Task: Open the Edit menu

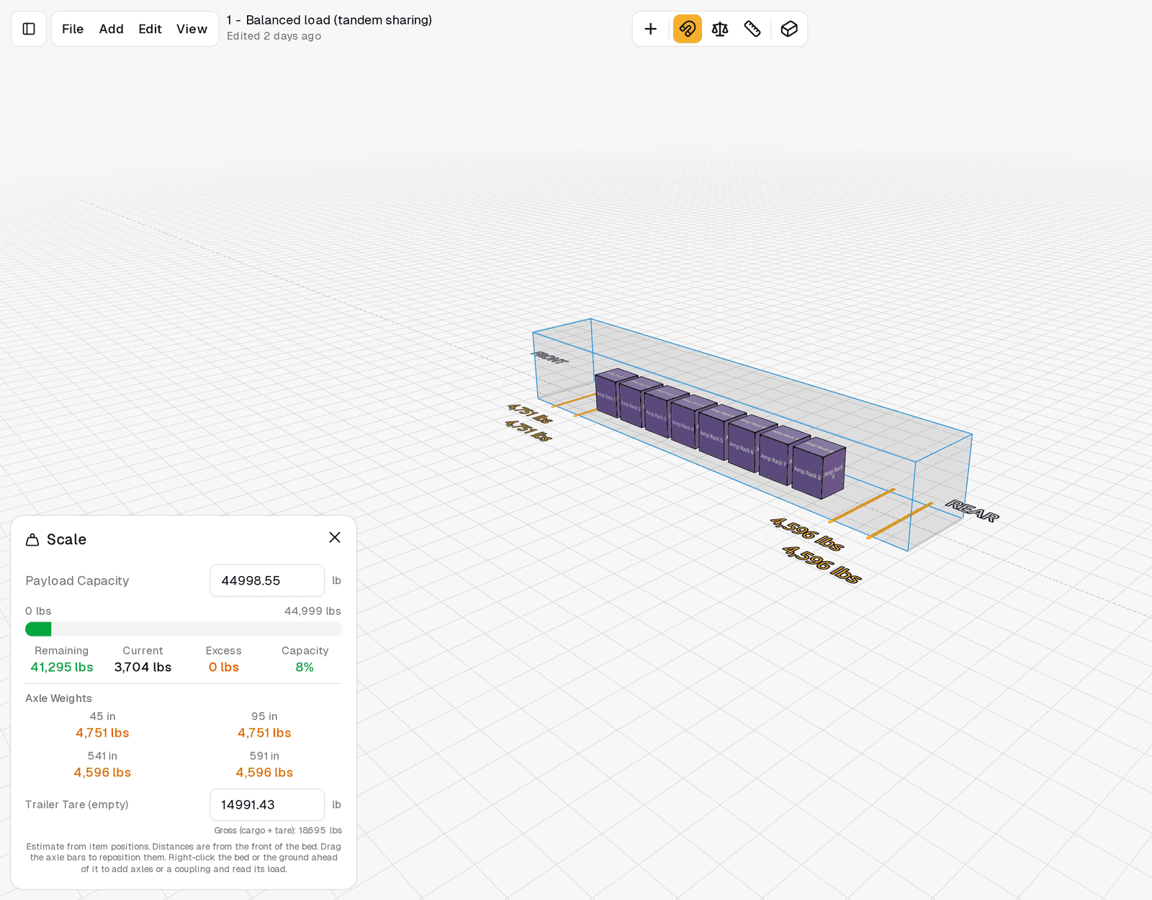Action: pos(150,29)
